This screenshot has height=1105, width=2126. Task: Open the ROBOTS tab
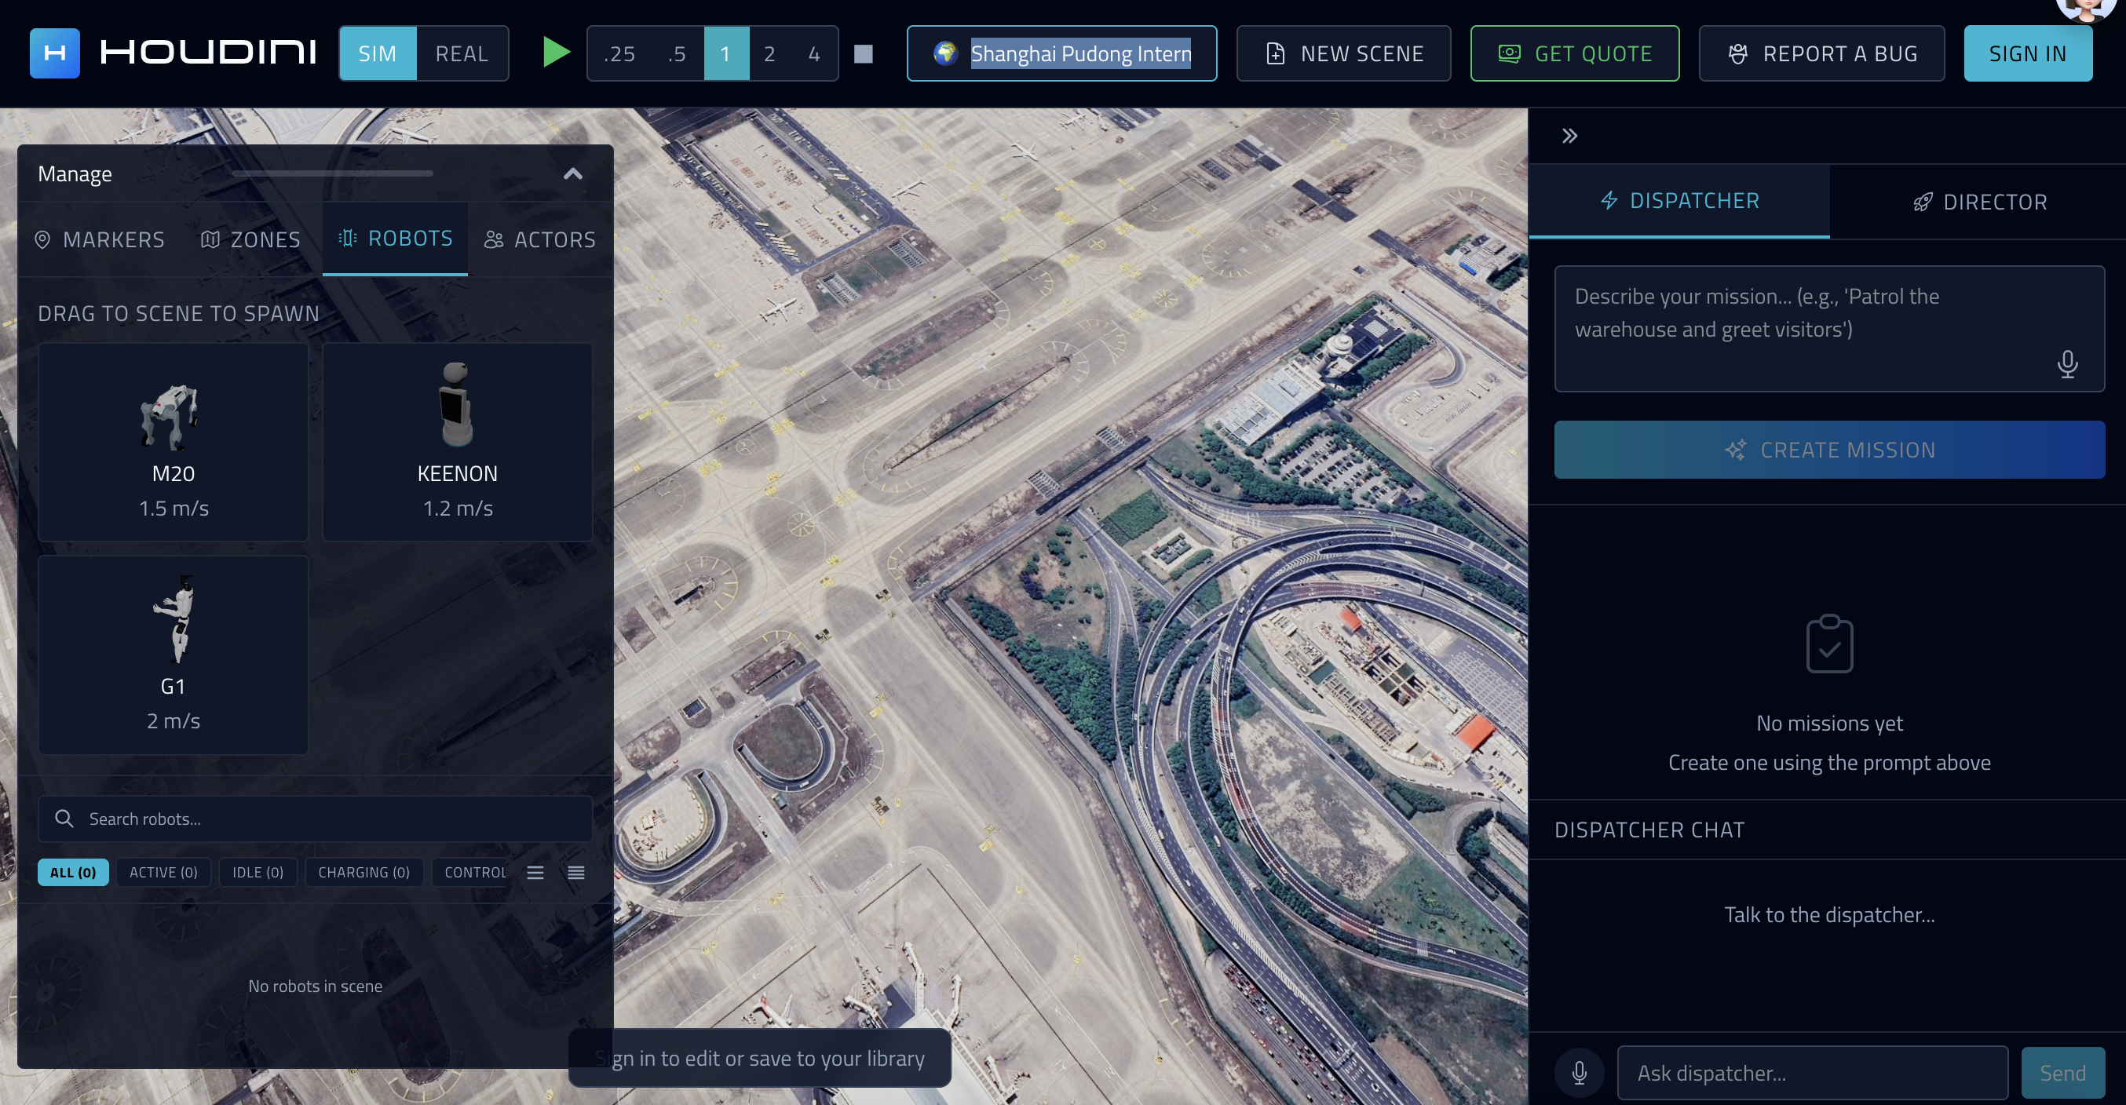(x=396, y=239)
